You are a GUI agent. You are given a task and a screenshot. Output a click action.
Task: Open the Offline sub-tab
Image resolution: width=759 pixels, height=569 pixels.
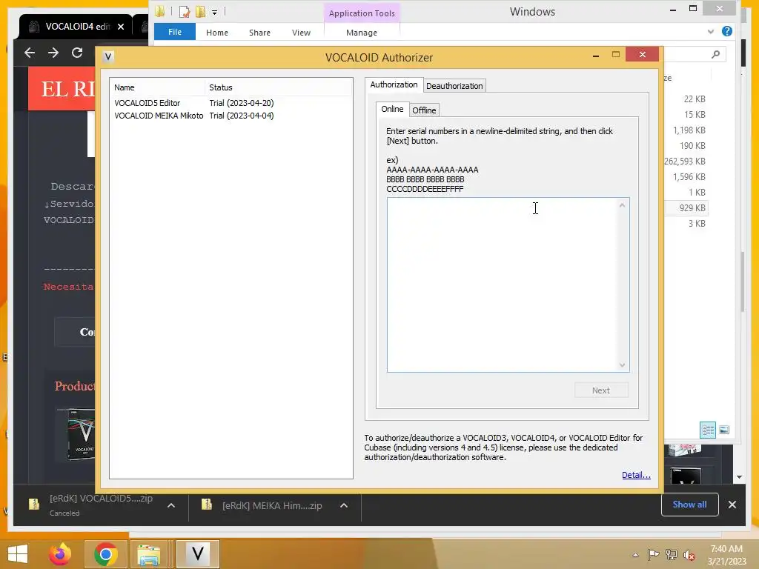[424, 110]
